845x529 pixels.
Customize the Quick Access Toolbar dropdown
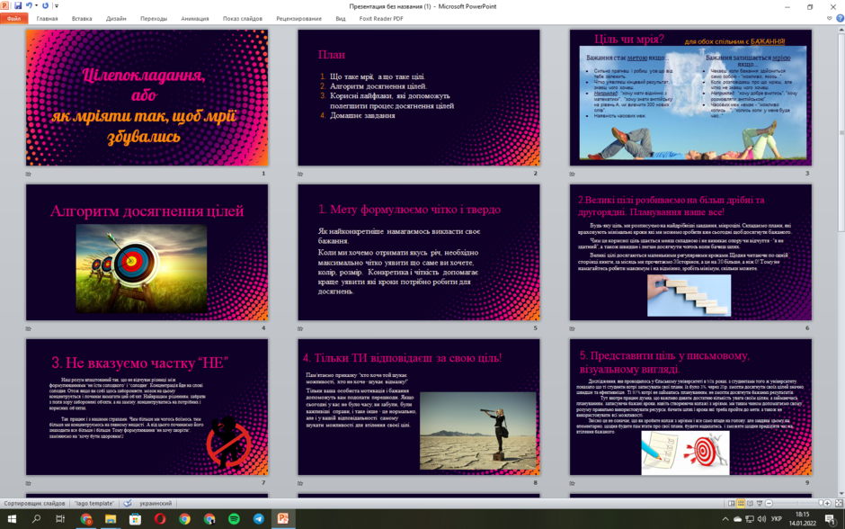coord(57,6)
